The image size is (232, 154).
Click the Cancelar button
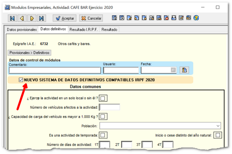[x=91, y=18]
